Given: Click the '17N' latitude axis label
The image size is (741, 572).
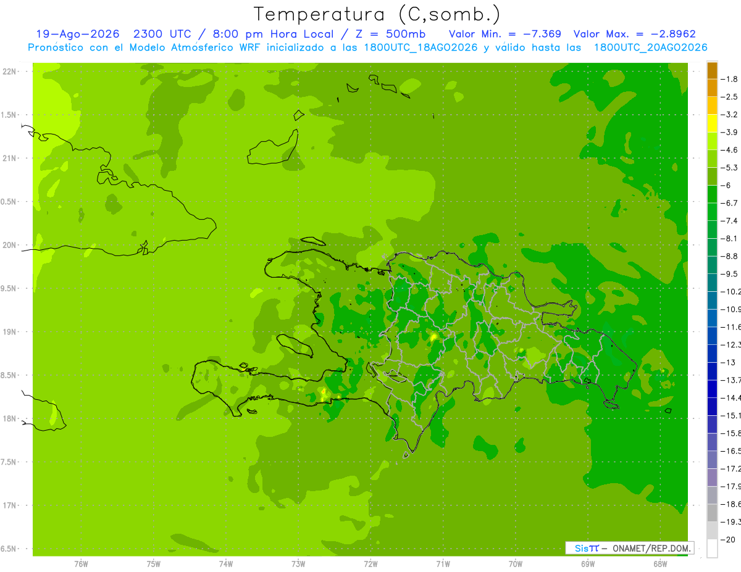Looking at the screenshot, I should pyautogui.click(x=8, y=505).
